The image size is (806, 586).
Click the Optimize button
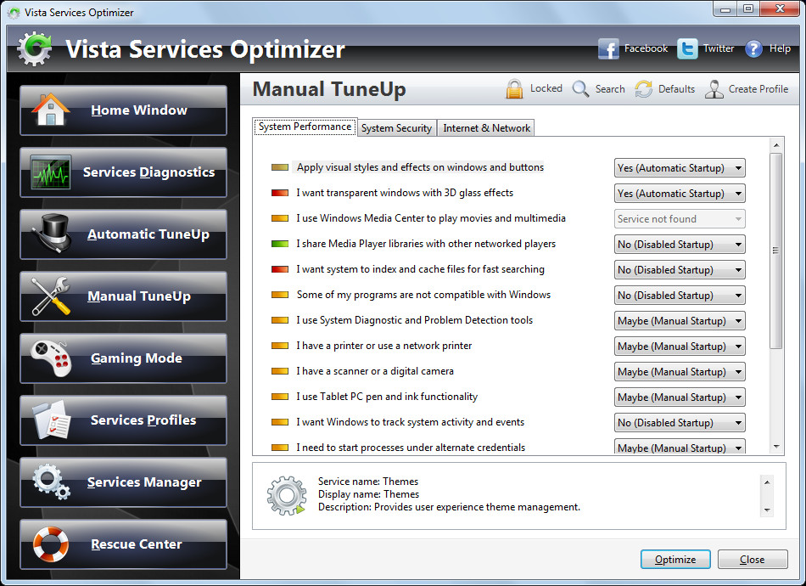675,559
